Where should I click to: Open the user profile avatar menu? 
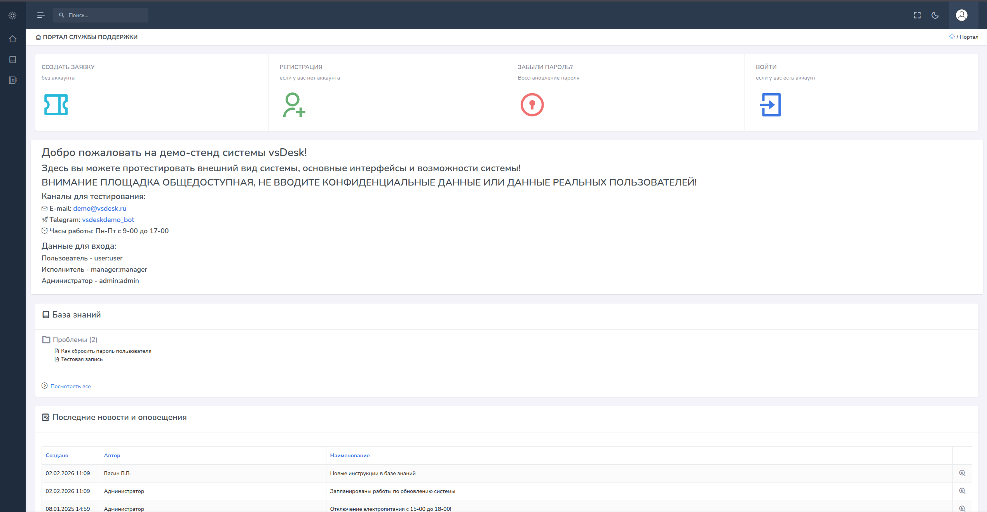(x=962, y=15)
